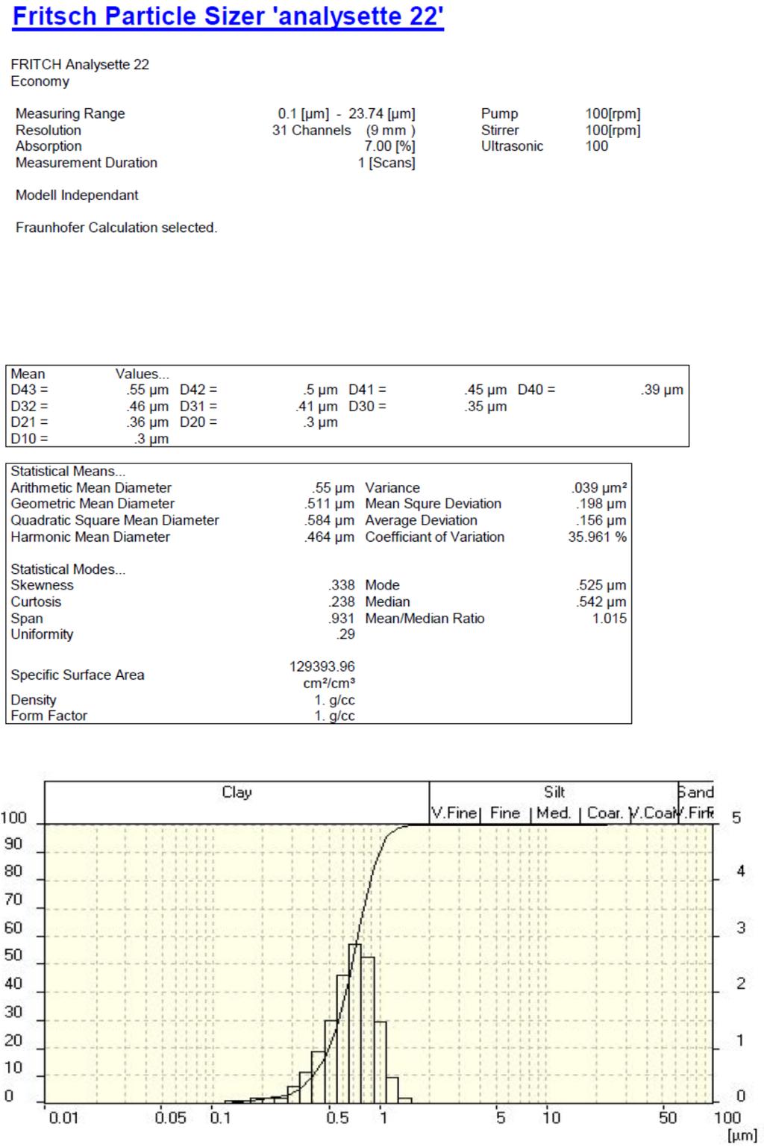Viewport: 764px width, 1147px height.
Task: Select the 'Pump' label
Action: point(499,113)
